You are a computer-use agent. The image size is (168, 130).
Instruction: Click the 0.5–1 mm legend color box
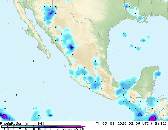(11, 127)
